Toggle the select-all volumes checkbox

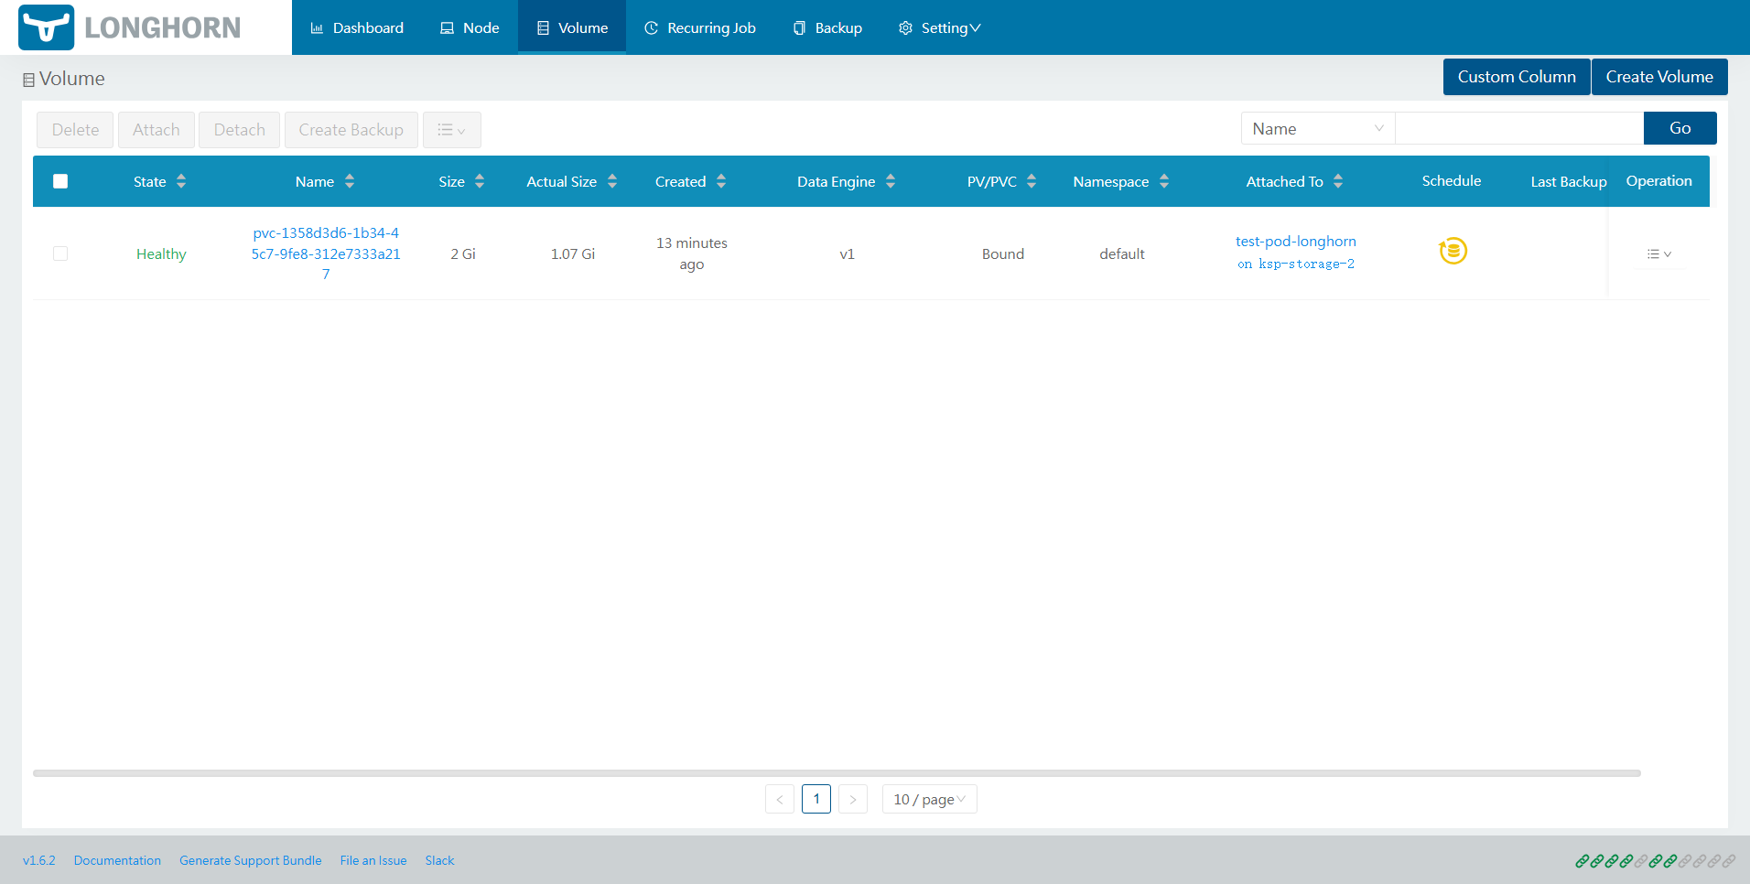click(60, 181)
